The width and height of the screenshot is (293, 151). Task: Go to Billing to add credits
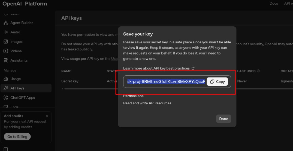coord(17,137)
